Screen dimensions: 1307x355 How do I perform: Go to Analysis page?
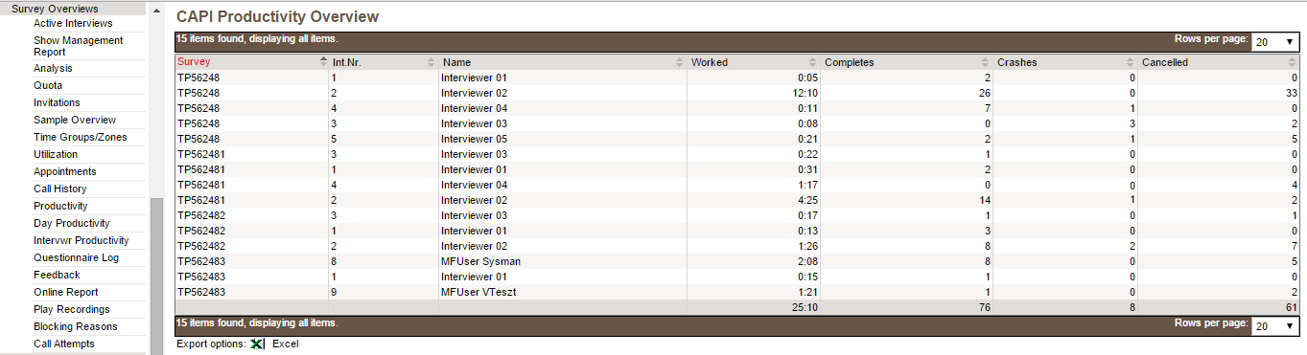click(53, 68)
